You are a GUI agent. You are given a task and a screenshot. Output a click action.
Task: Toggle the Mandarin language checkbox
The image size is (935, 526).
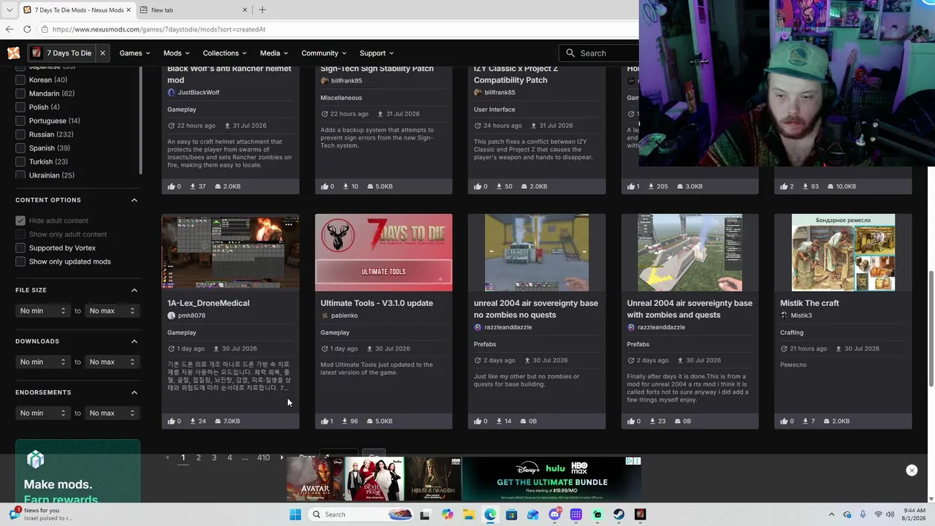point(20,94)
